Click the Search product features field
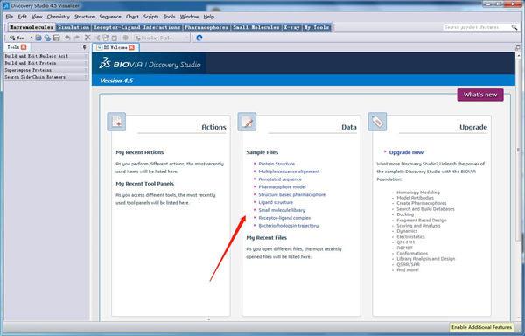 [x=477, y=27]
